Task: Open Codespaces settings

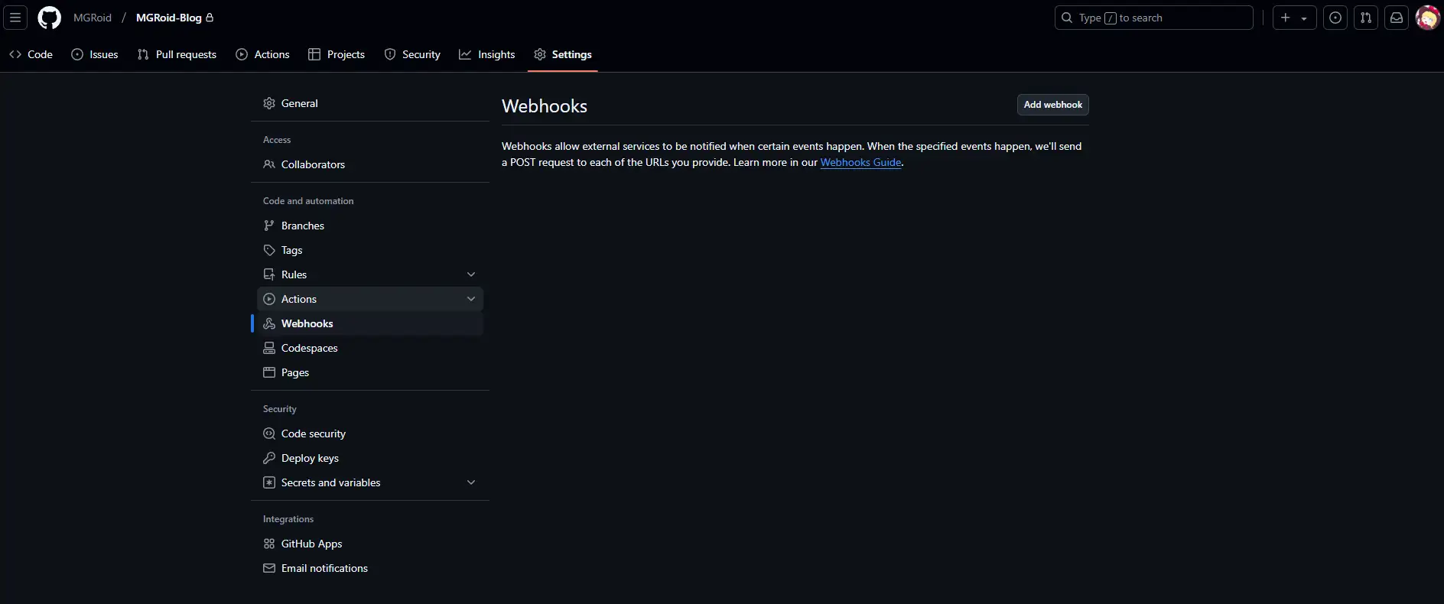Action: pos(370,348)
